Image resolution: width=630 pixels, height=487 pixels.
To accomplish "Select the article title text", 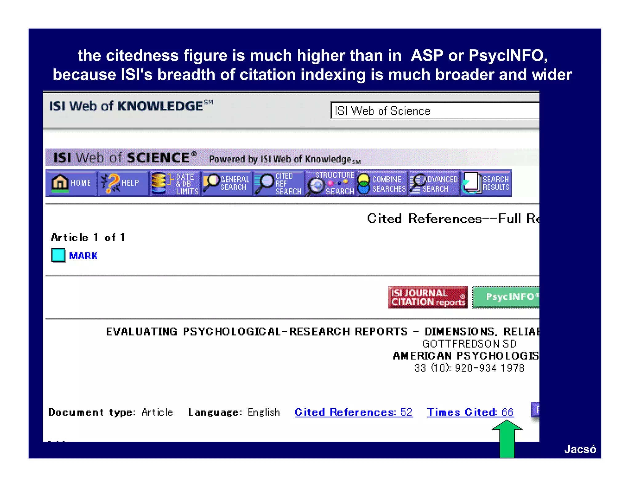I will 322,332.
